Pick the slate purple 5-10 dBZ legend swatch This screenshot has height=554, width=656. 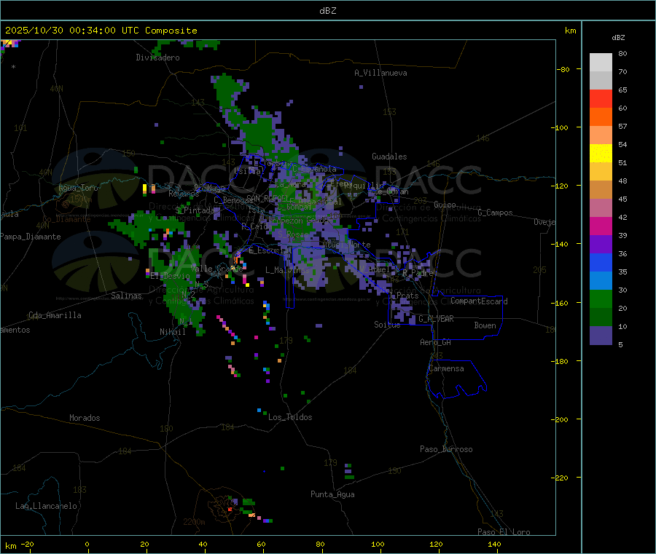[x=601, y=336]
